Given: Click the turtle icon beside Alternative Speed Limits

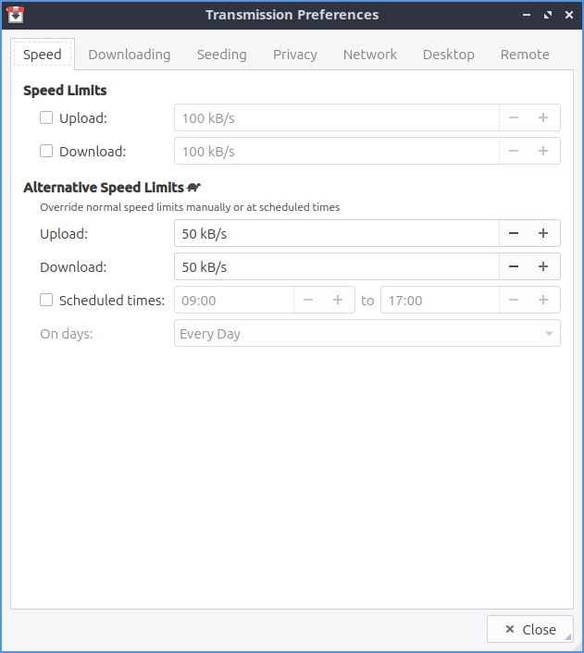Looking at the screenshot, I should click(x=194, y=187).
